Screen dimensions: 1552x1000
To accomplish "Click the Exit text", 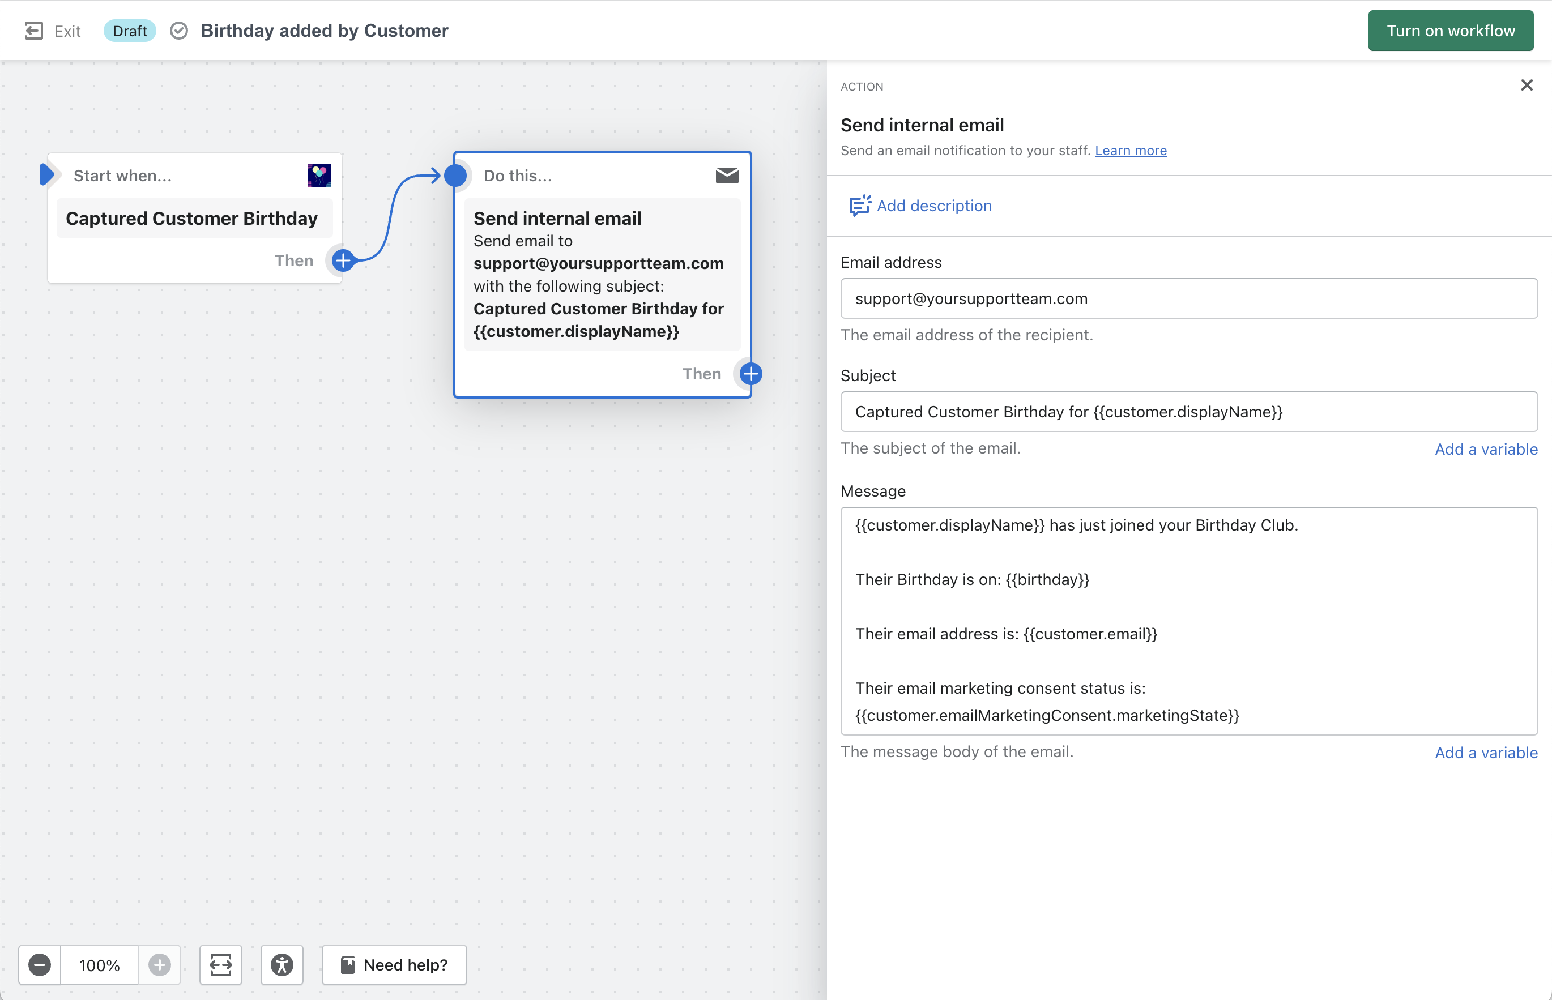I will tap(67, 31).
